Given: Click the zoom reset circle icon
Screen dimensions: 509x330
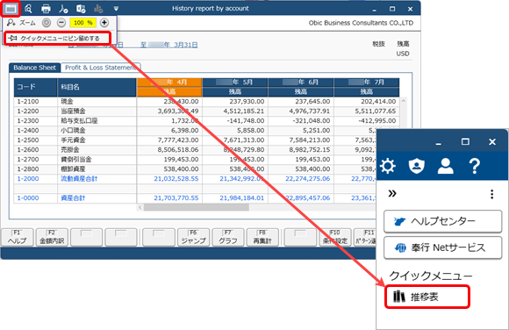Looking at the screenshot, I should 47,23.
